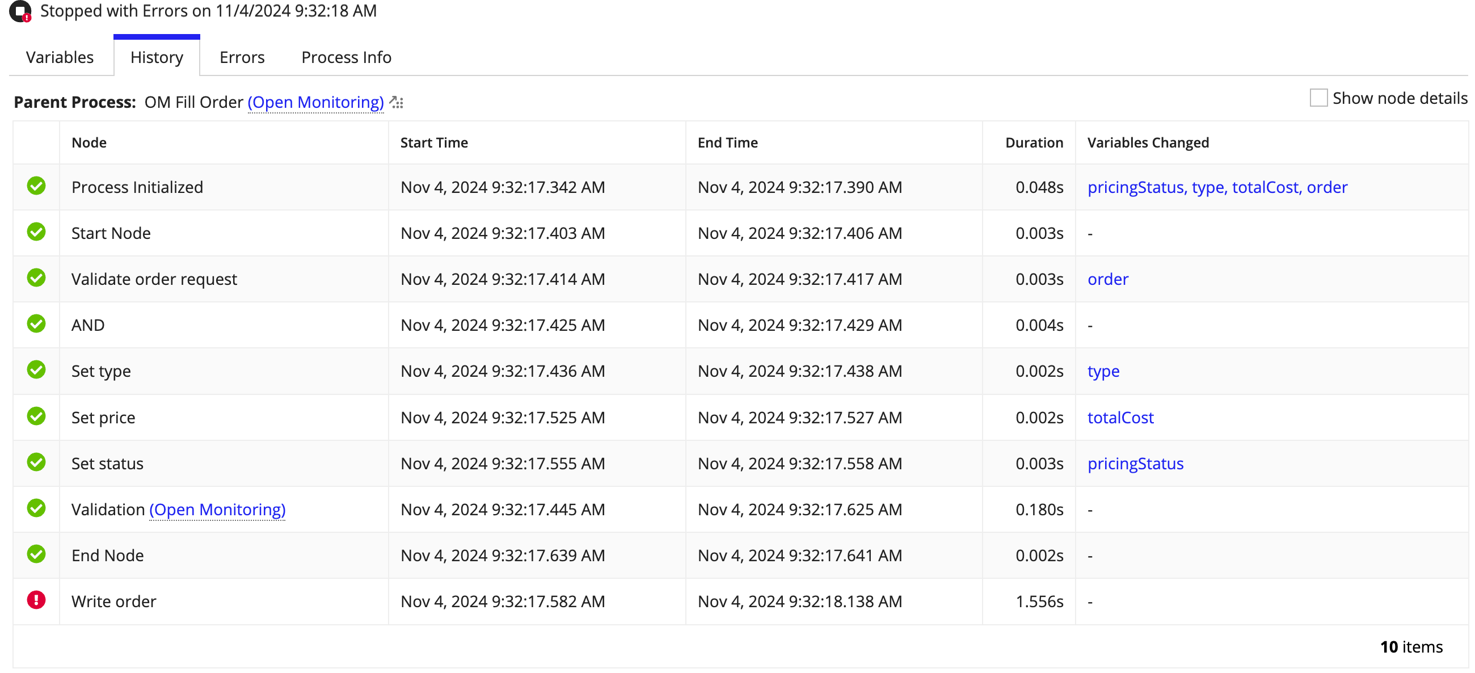Click green check icon for Set type
Screen dimensions: 1475x673
[x=36, y=370]
